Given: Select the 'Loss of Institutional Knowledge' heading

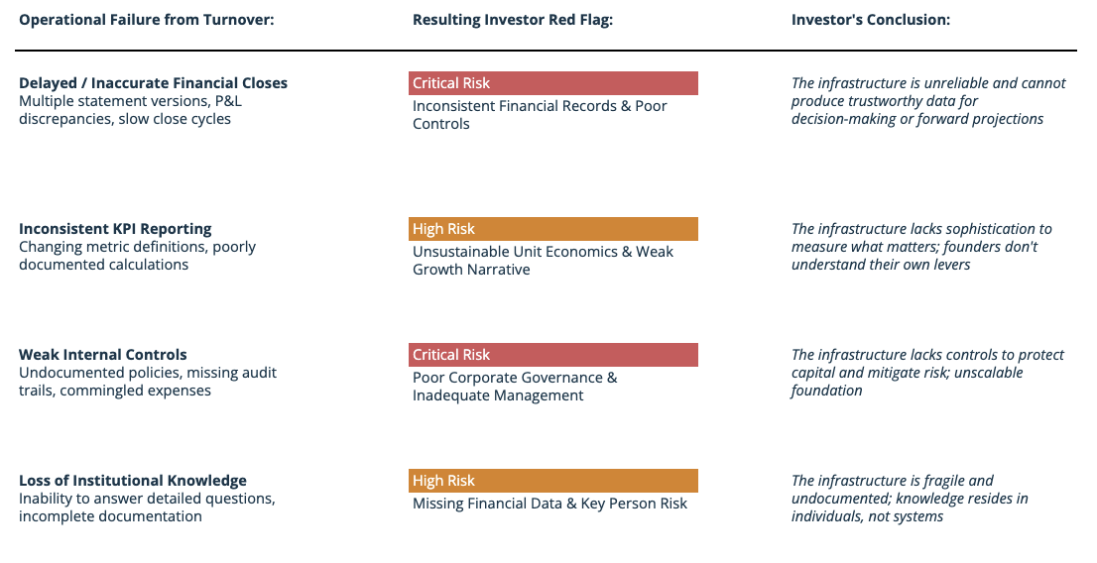Looking at the screenshot, I should [x=133, y=481].
